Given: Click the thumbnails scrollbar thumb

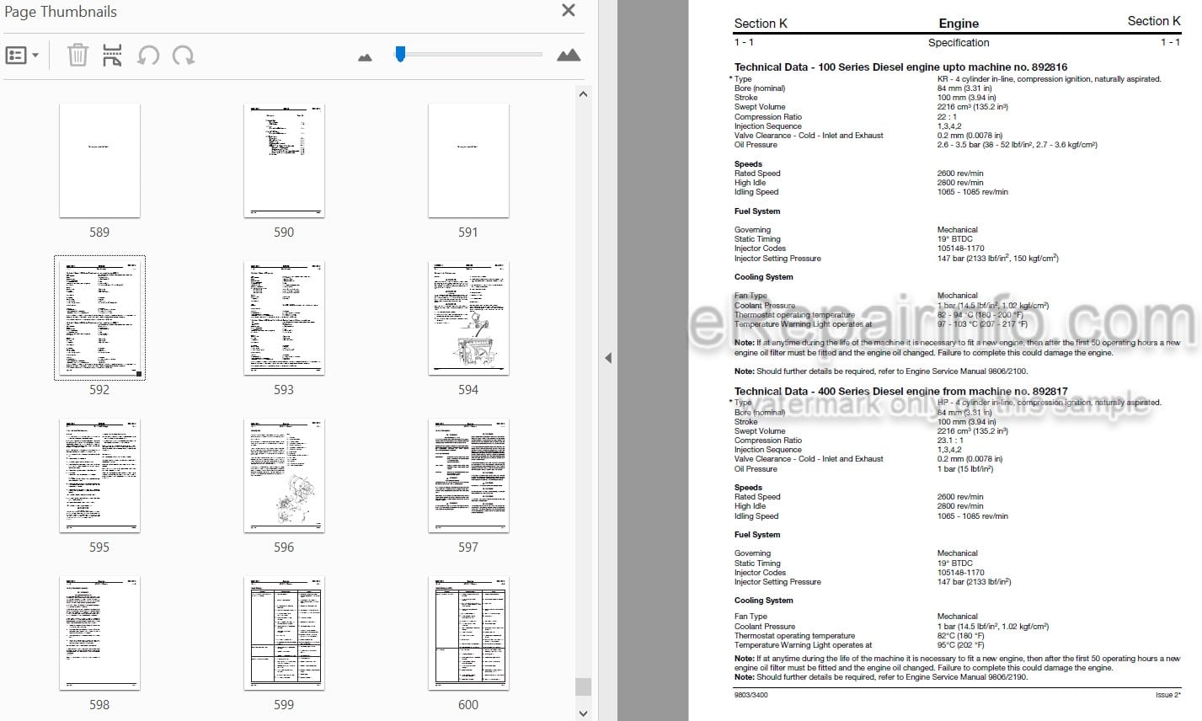Looking at the screenshot, I should pos(584,686).
